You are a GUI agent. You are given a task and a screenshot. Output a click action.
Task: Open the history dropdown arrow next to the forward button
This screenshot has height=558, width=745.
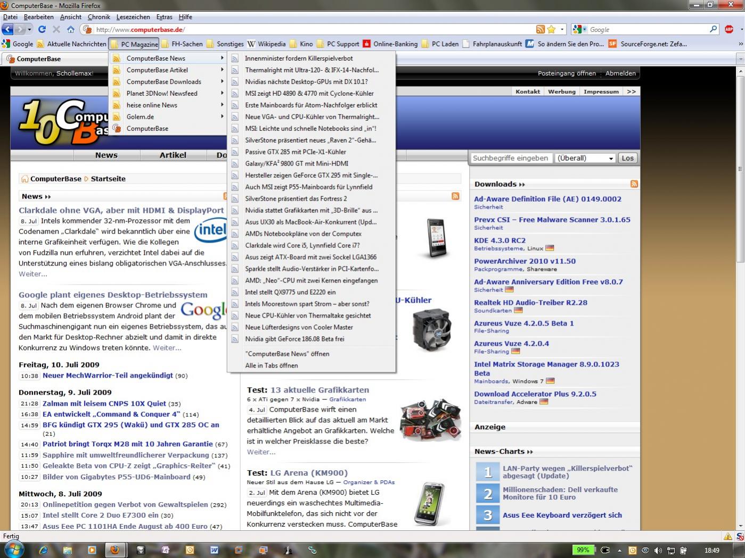click(30, 29)
